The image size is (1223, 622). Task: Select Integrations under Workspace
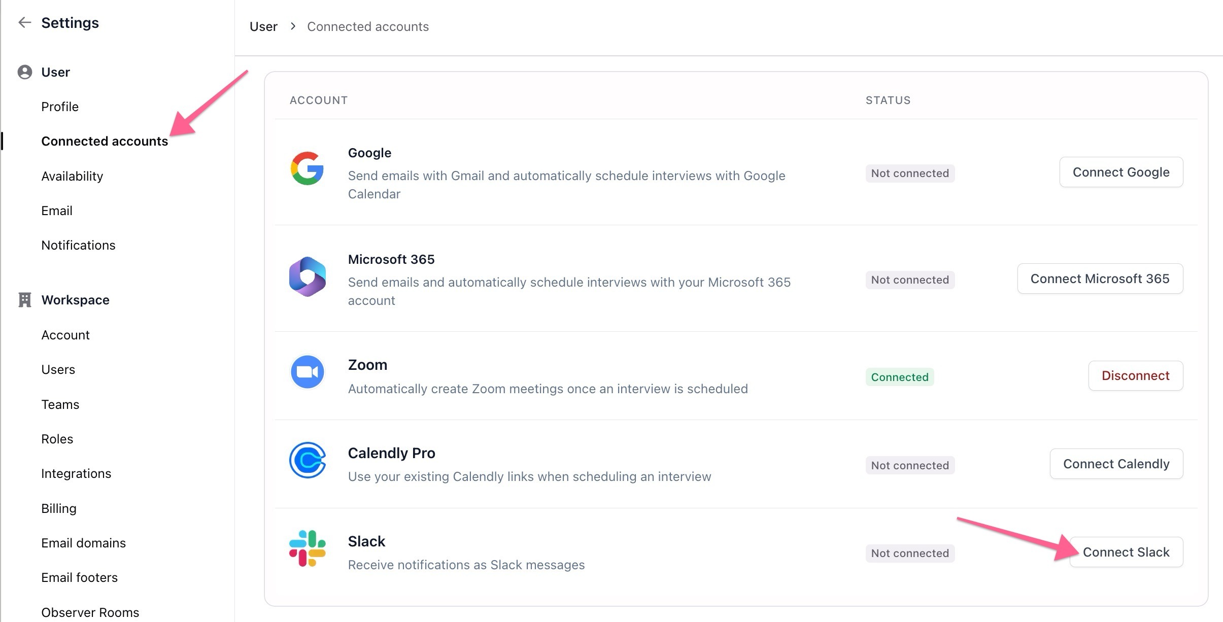click(x=76, y=473)
